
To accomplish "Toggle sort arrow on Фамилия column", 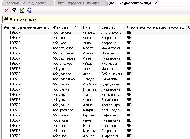I will [x=74, y=27].
